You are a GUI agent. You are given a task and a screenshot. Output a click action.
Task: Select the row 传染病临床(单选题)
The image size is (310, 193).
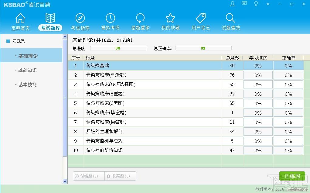tap(186, 75)
